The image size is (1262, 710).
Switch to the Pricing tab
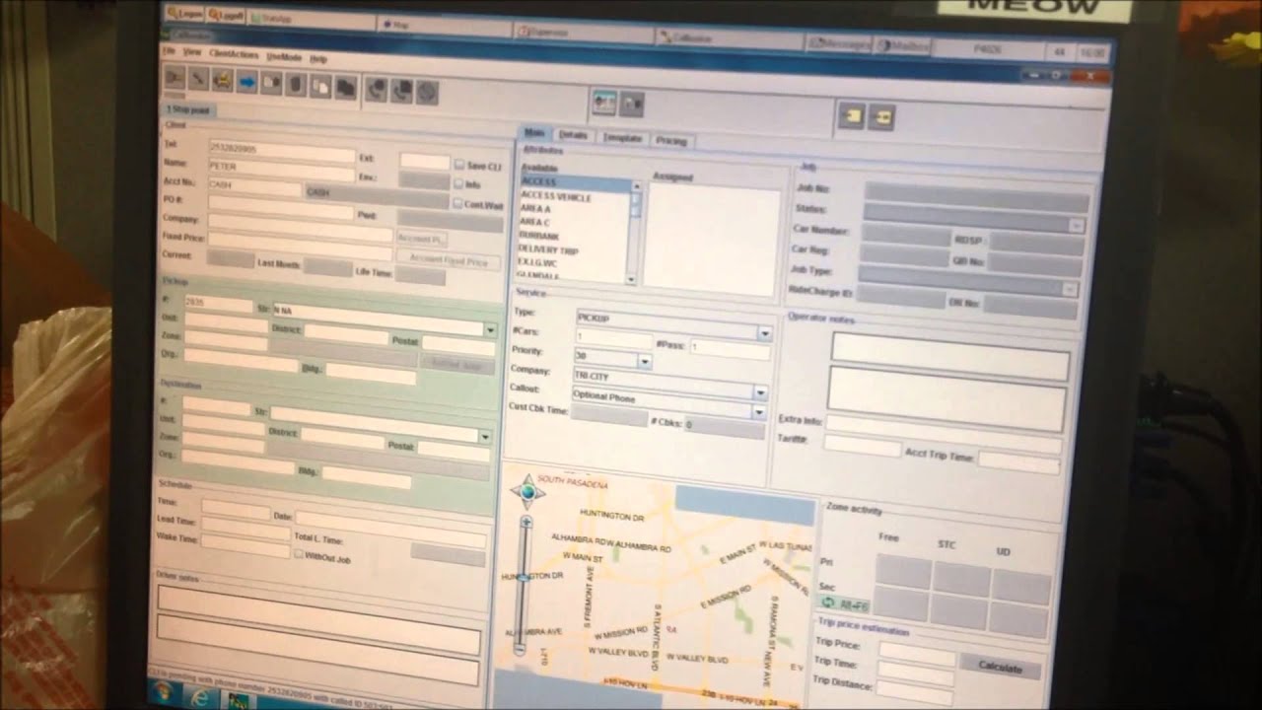pos(671,141)
